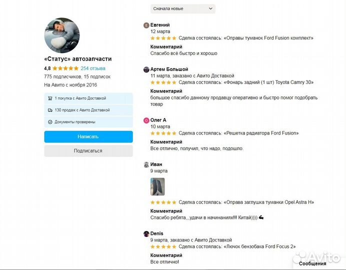
Task: Open the «254 отзыва» reviews link
Action: point(93,68)
